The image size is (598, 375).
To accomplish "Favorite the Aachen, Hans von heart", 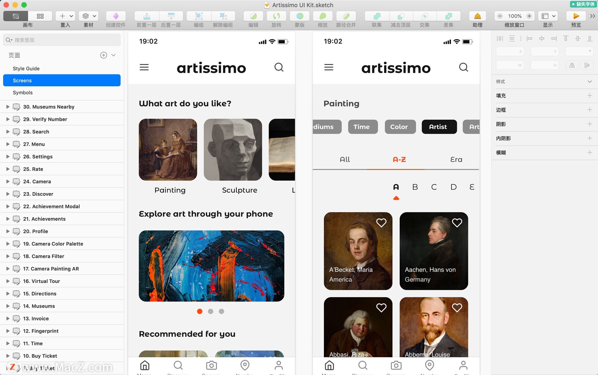I will [x=457, y=223].
